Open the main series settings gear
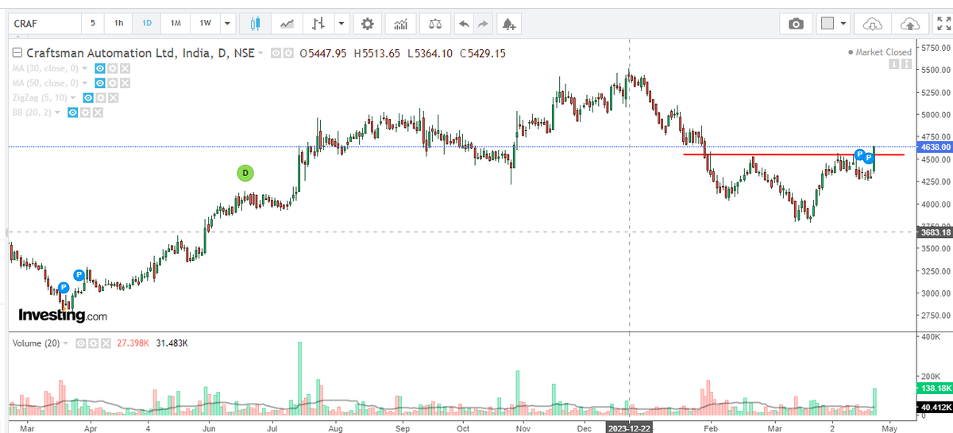Viewport: 953px width, 433px height. (x=288, y=53)
